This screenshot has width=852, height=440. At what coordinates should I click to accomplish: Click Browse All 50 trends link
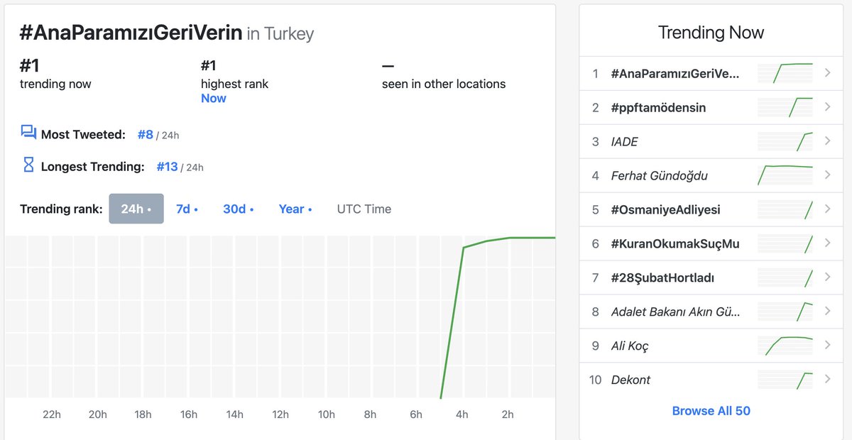pyautogui.click(x=711, y=411)
